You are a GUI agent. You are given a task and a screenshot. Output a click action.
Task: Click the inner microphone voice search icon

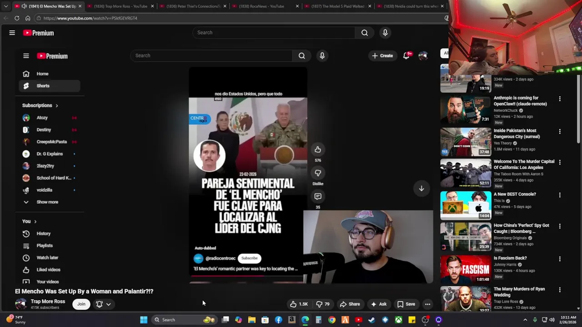322,56
